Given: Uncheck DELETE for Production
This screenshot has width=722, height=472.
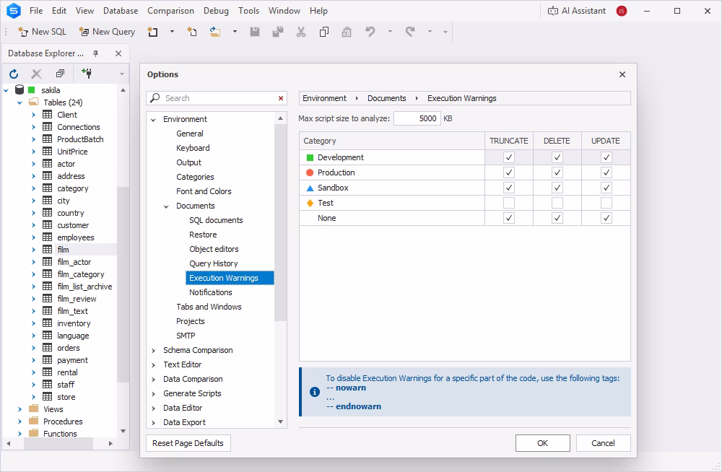Looking at the screenshot, I should point(557,172).
